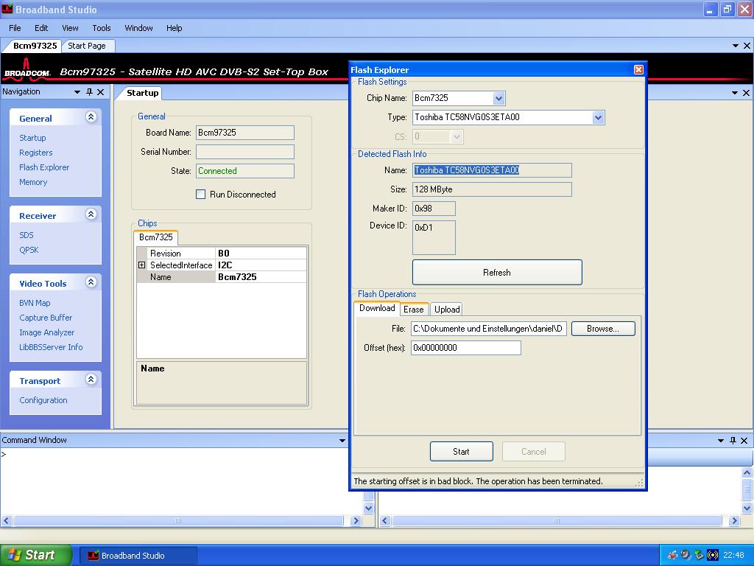Open the flash Type dropdown

(x=598, y=117)
